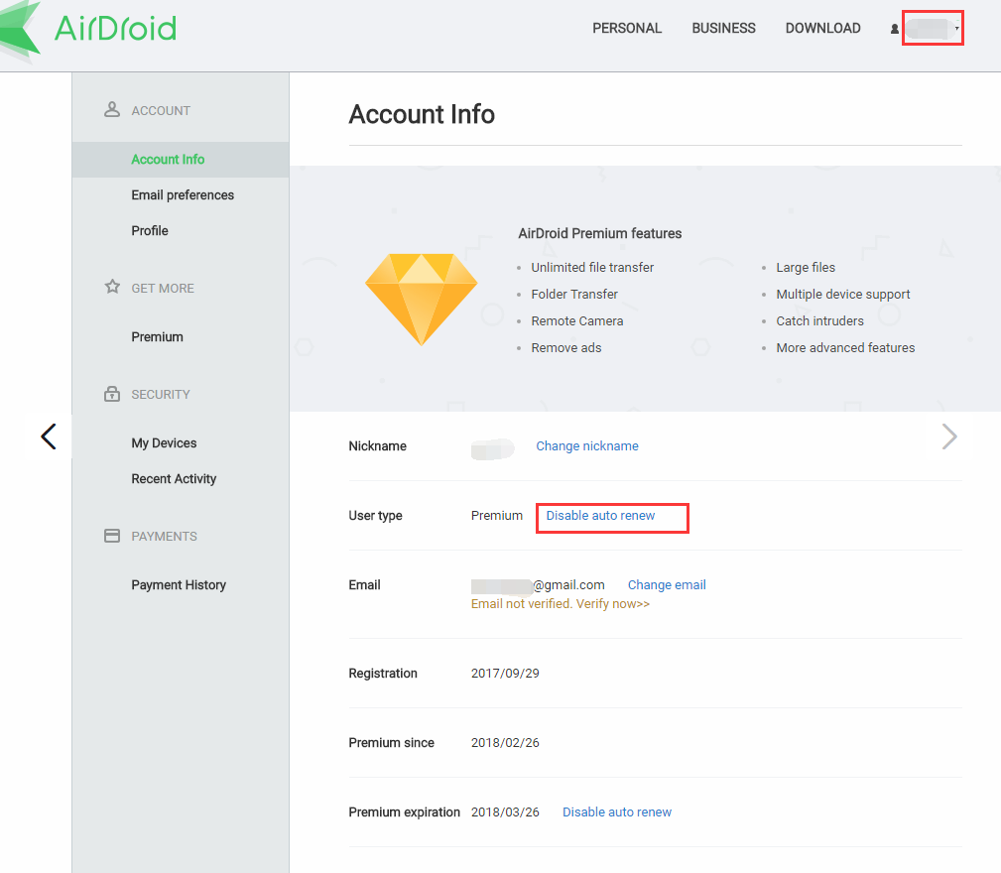Image resolution: width=1001 pixels, height=873 pixels.
Task: Click the PAYMENTS section heading
Action: coord(164,536)
